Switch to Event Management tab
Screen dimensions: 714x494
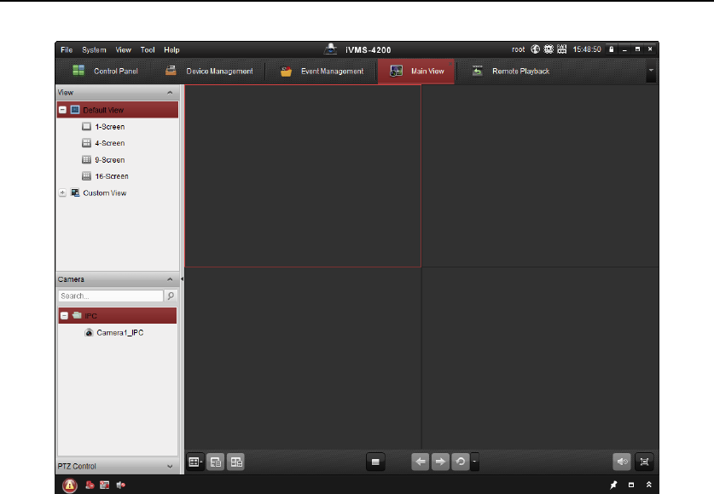click(322, 72)
